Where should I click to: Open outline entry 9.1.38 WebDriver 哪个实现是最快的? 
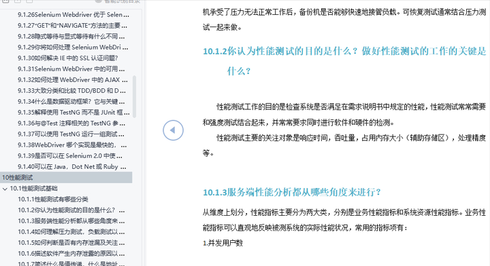pos(72,145)
